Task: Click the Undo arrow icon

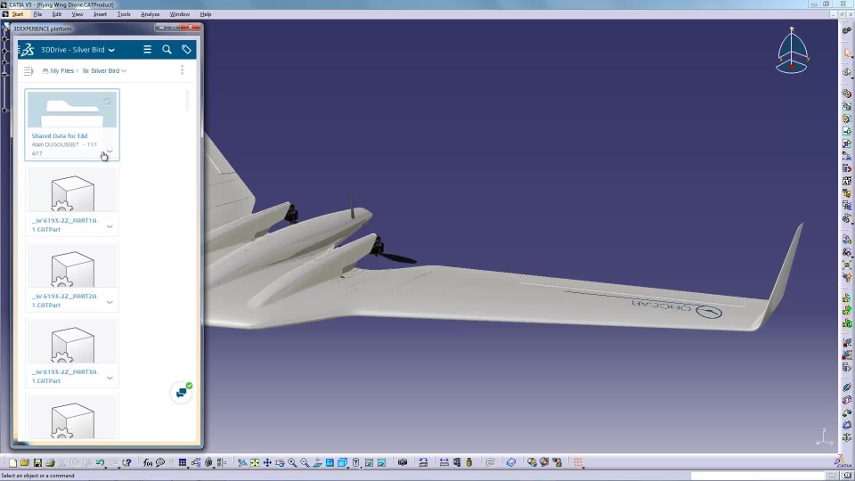Action: click(100, 462)
